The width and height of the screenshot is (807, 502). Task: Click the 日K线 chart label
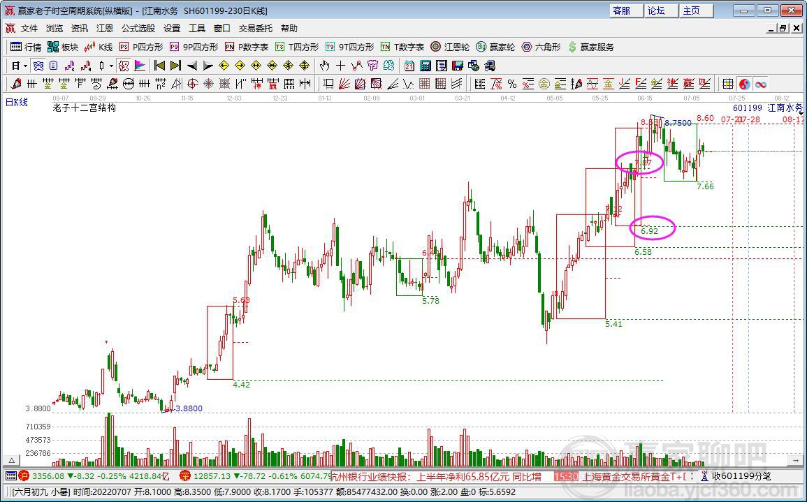(x=17, y=102)
